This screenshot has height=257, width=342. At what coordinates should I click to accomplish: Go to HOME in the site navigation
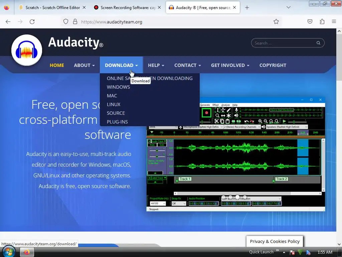tap(57, 65)
